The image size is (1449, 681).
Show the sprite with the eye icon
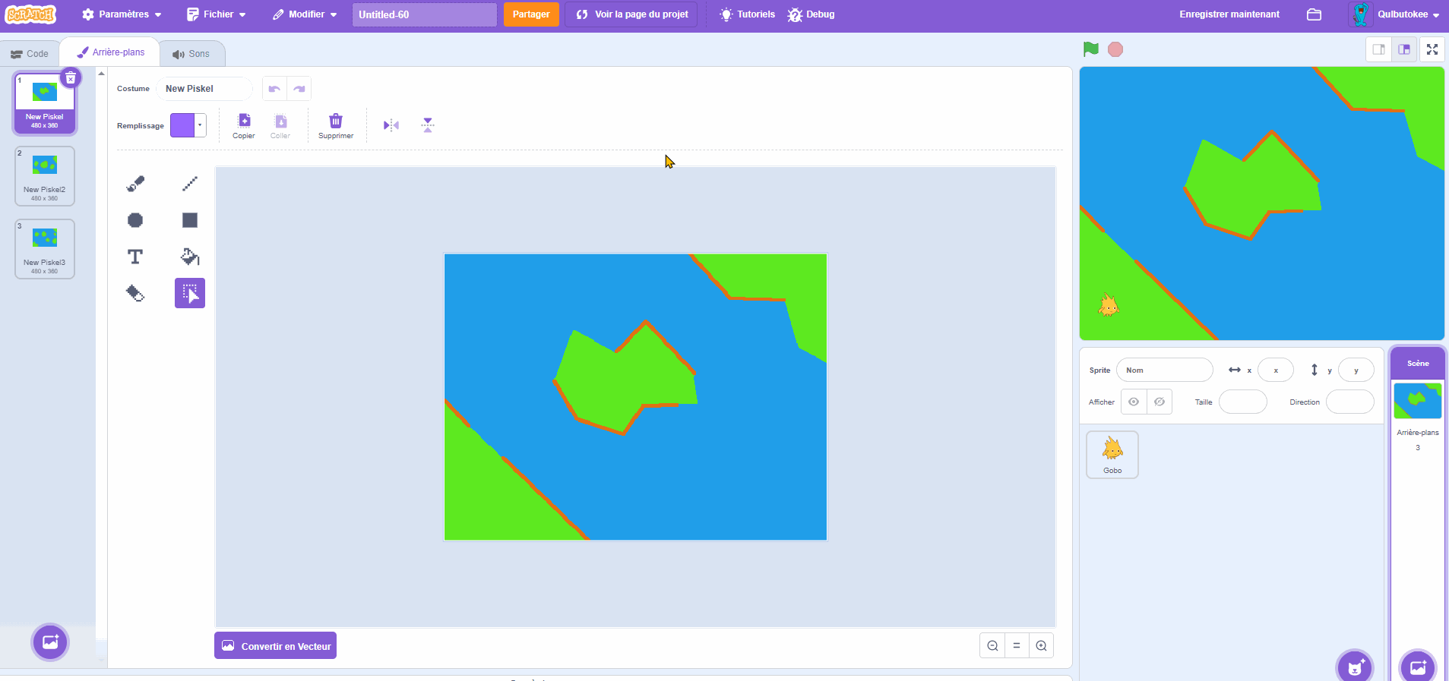[x=1133, y=402]
